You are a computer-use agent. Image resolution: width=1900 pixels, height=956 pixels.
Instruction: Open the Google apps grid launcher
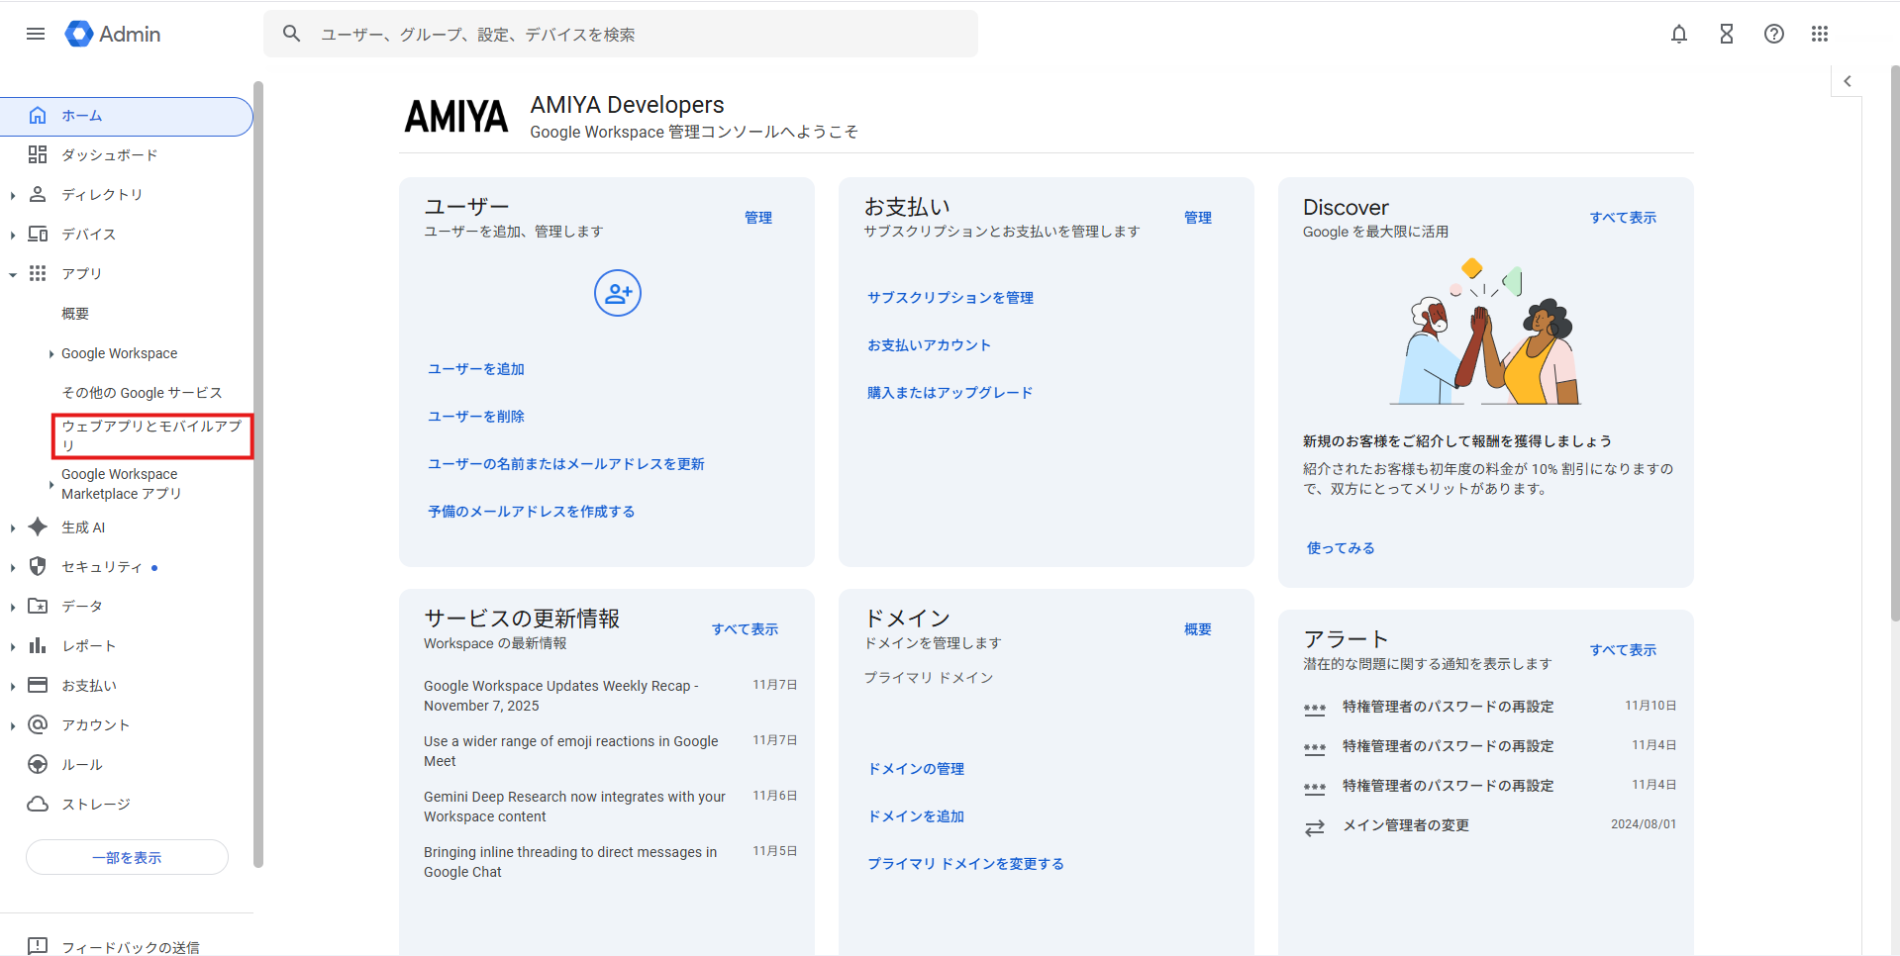pos(1820,34)
